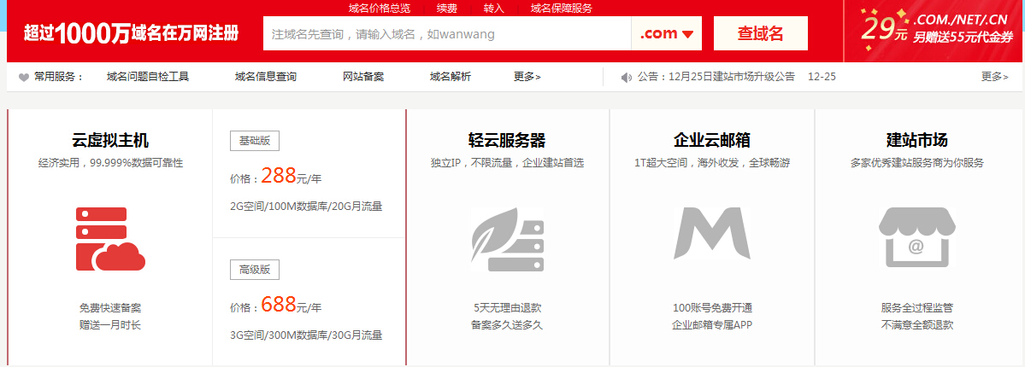Click 100账号免费开通 text
1025x367 pixels.
712,308
